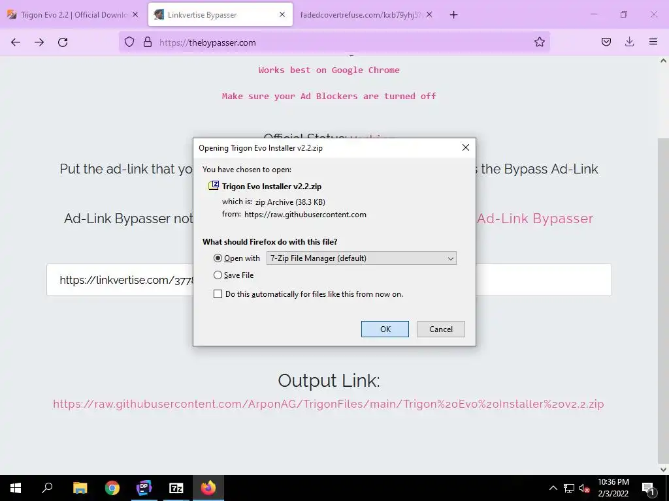The height and width of the screenshot is (501, 669).
Task: Open the DP app in taskbar
Action: click(x=144, y=488)
